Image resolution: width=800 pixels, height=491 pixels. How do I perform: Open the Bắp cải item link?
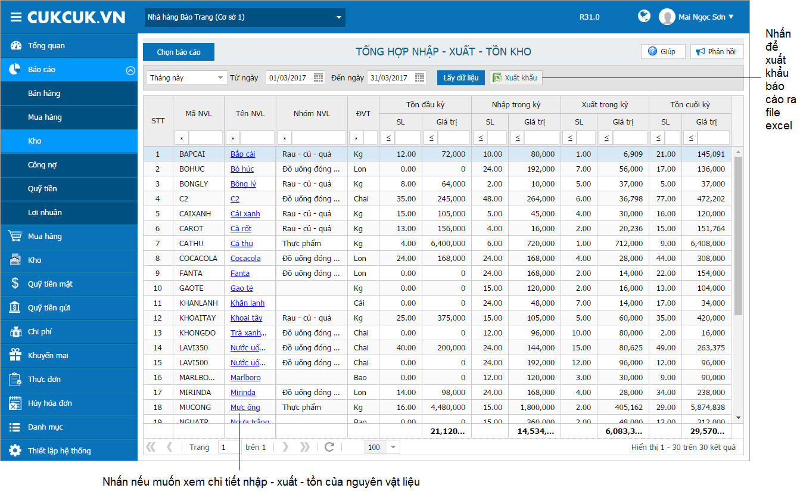(x=242, y=154)
